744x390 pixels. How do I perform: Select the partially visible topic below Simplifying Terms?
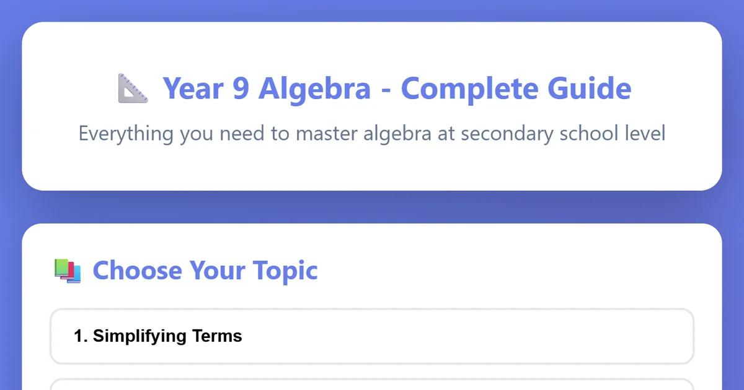(x=372, y=384)
